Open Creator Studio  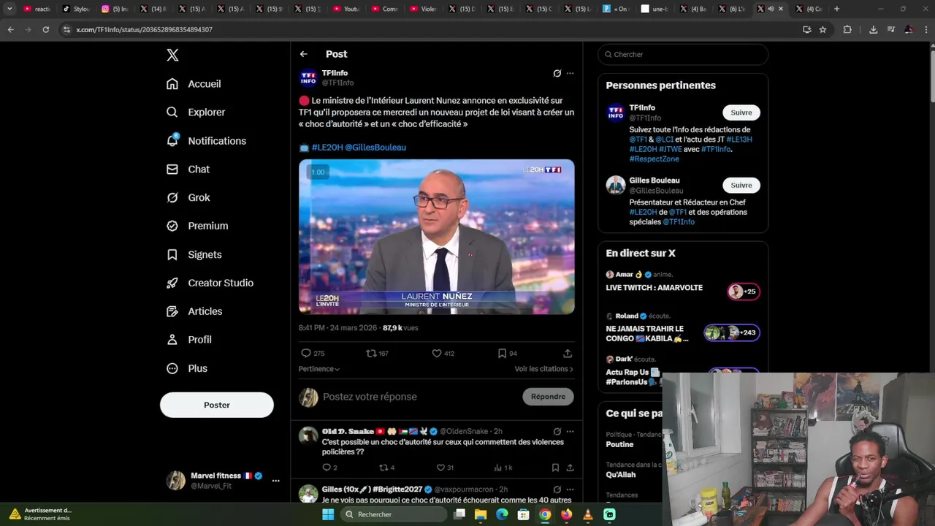click(x=210, y=283)
